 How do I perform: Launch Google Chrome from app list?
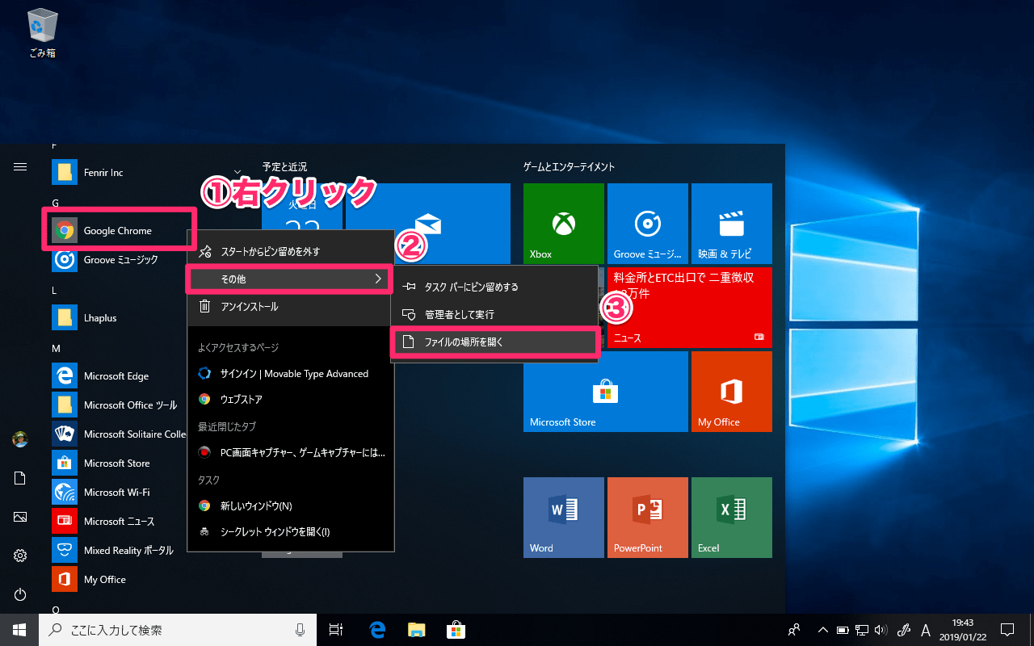[118, 231]
